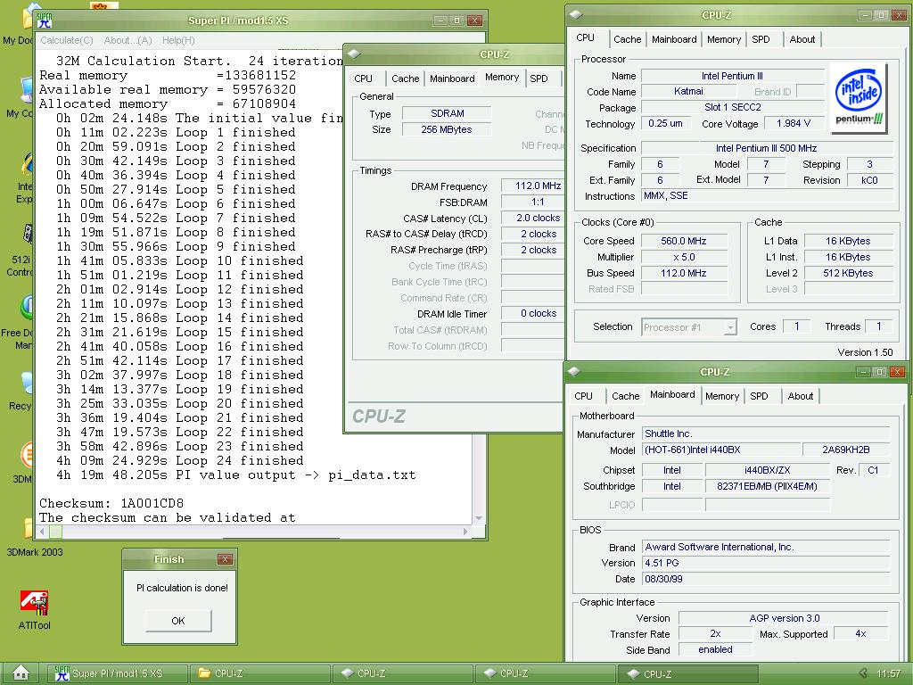Open the Processor #1 selection dropdown
Viewport: 913px width, 685px height.
[689, 326]
